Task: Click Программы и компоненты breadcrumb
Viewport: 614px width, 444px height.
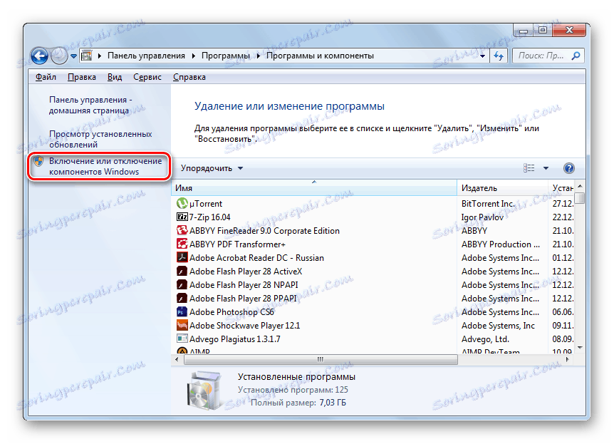Action: click(x=320, y=56)
